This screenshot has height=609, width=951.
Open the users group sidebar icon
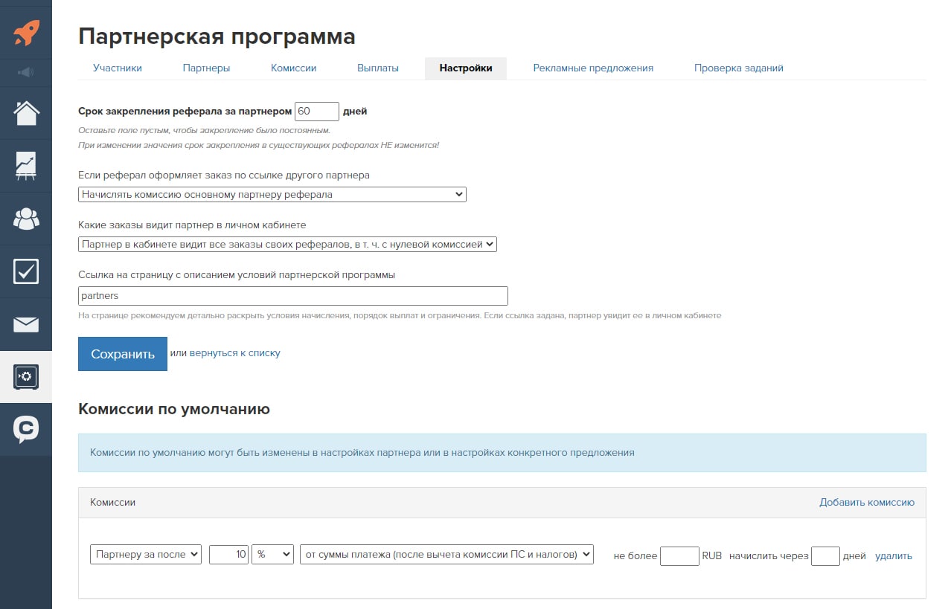tap(26, 219)
